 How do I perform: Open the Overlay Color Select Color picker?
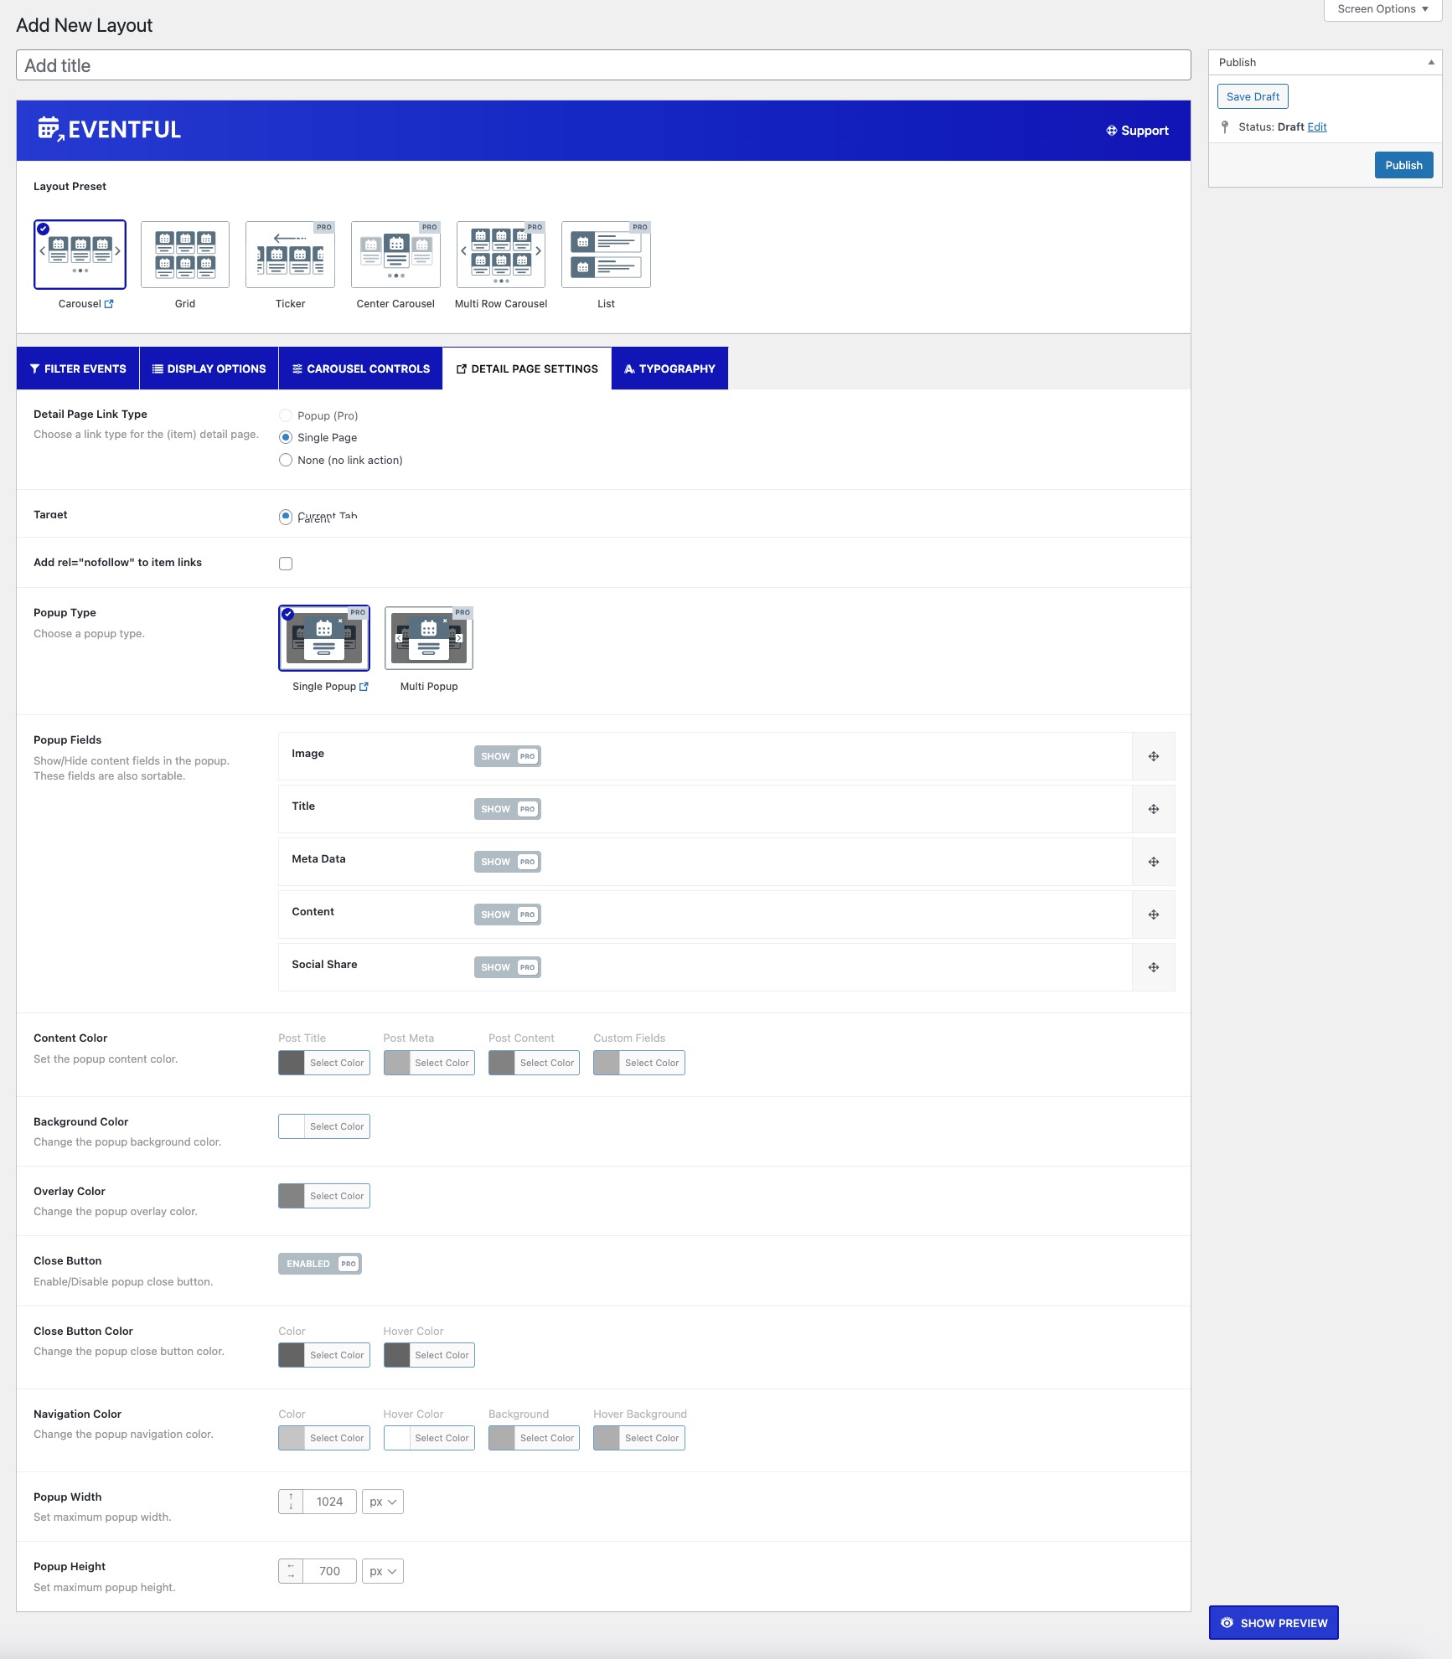click(324, 1196)
